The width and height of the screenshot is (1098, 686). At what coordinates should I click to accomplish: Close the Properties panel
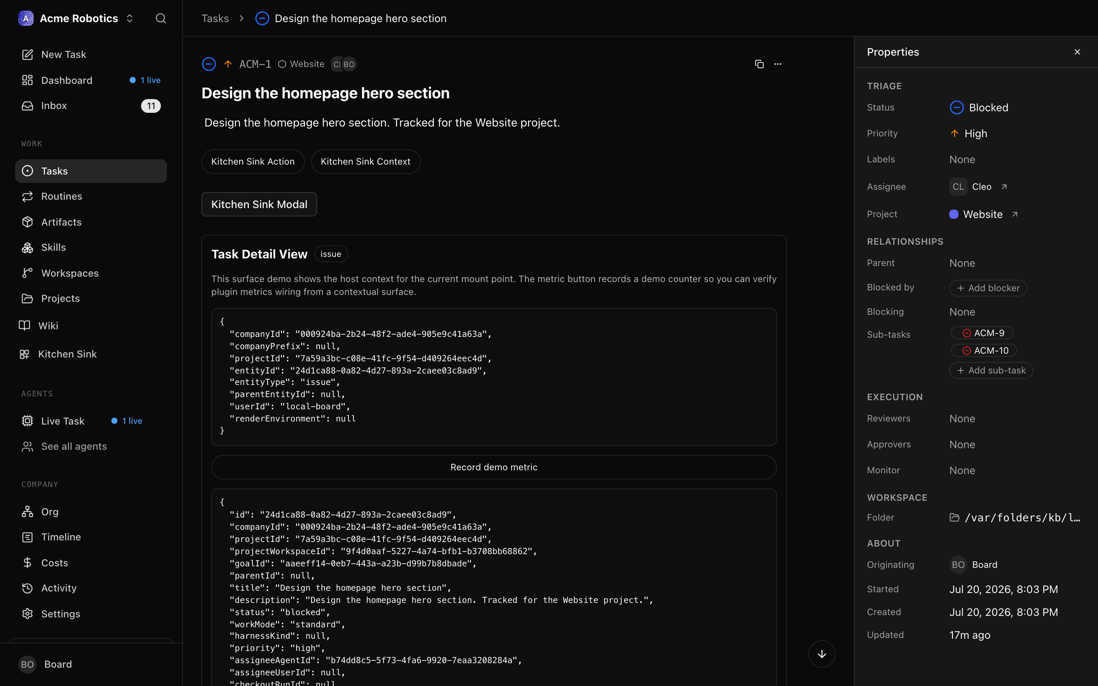click(1077, 52)
